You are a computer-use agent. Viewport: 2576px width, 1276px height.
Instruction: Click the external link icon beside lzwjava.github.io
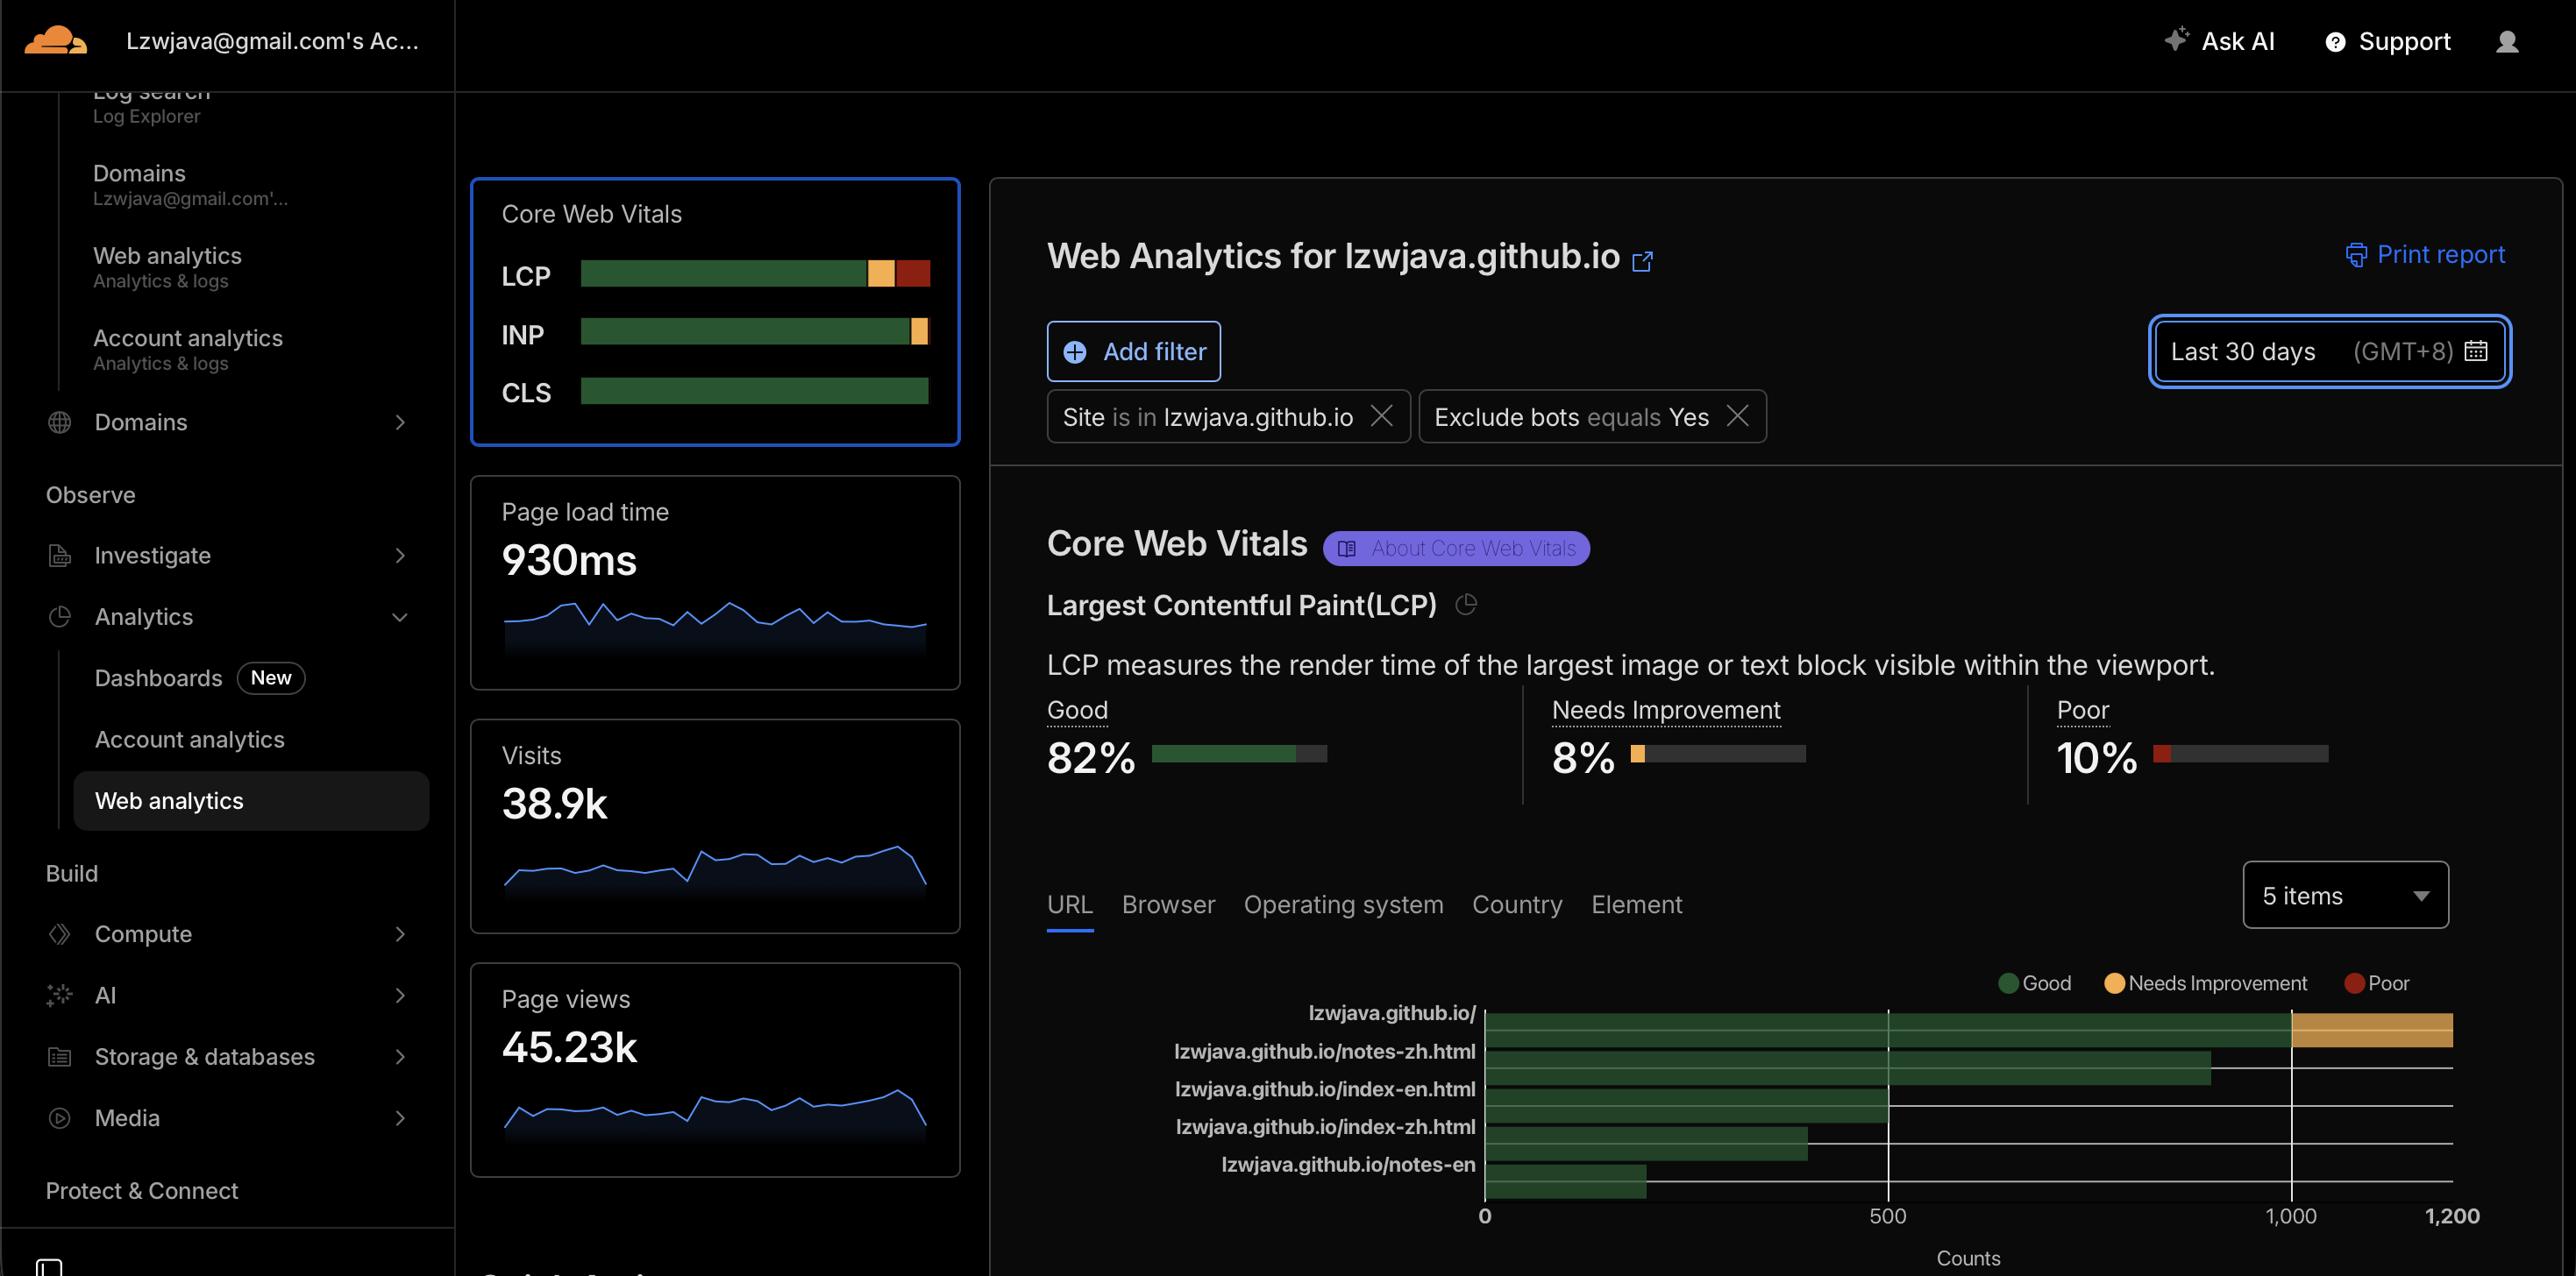pyautogui.click(x=1642, y=261)
